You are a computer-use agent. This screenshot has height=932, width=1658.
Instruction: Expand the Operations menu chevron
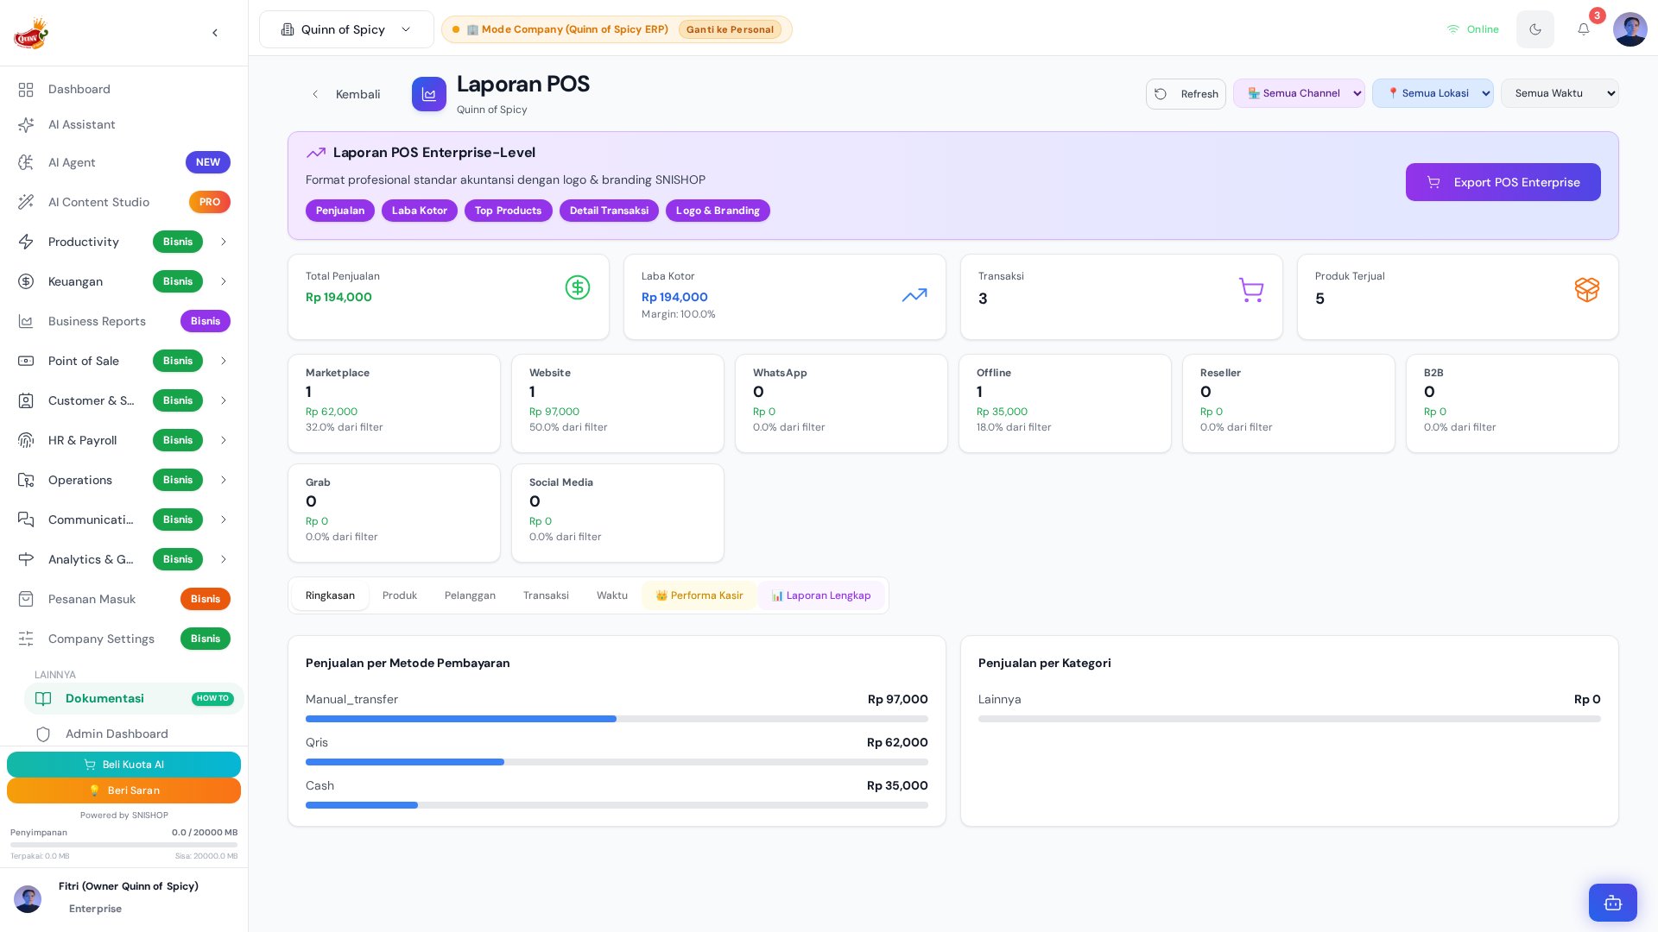[224, 480]
